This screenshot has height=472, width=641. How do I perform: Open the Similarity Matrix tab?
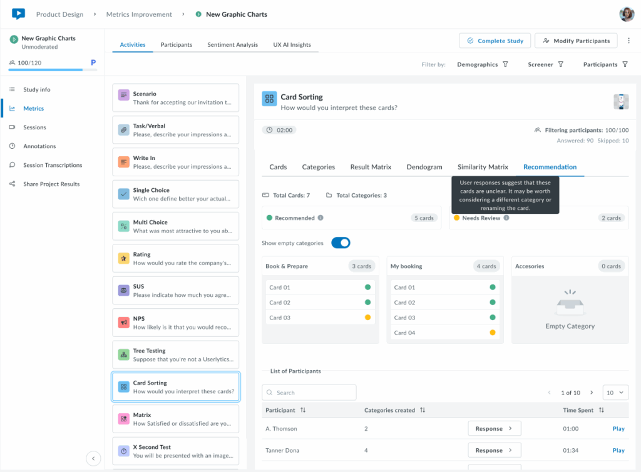[482, 167]
